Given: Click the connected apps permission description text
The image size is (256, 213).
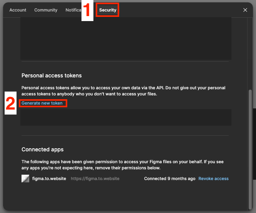Looking at the screenshot, I should pyautogui.click(x=123, y=165).
